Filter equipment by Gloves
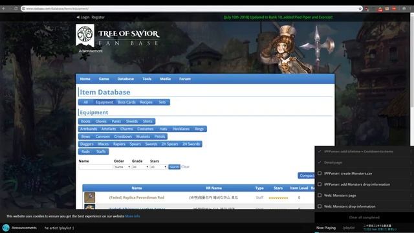This screenshot has width=414, height=233. tap(101, 122)
